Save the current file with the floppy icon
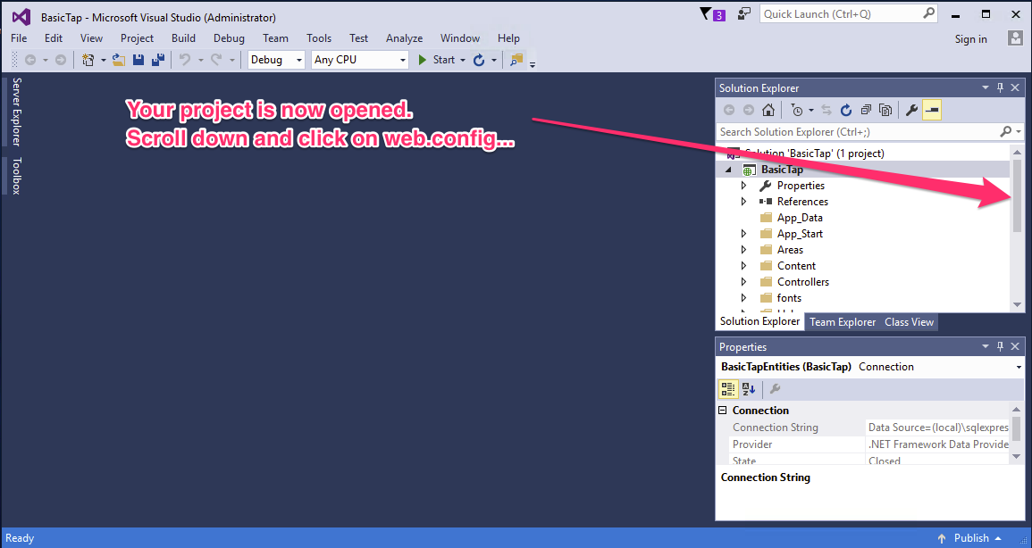Image resolution: width=1032 pixels, height=548 pixels. (x=138, y=60)
